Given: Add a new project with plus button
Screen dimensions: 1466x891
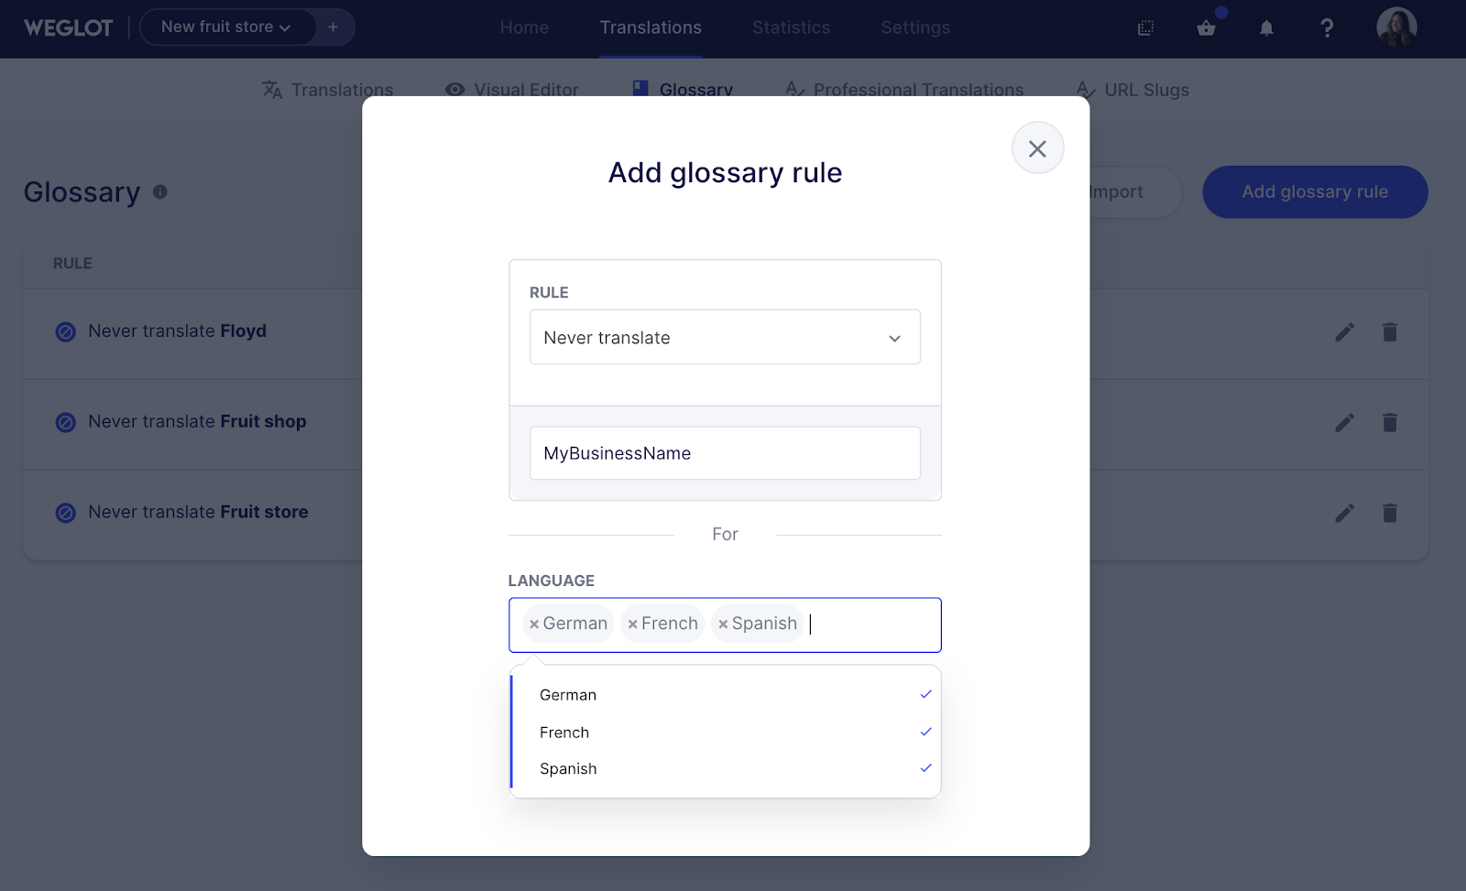Looking at the screenshot, I should 334,27.
